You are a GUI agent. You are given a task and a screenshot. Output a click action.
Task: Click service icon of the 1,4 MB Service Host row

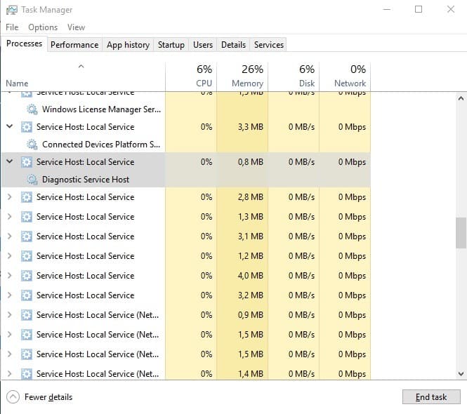click(x=27, y=374)
